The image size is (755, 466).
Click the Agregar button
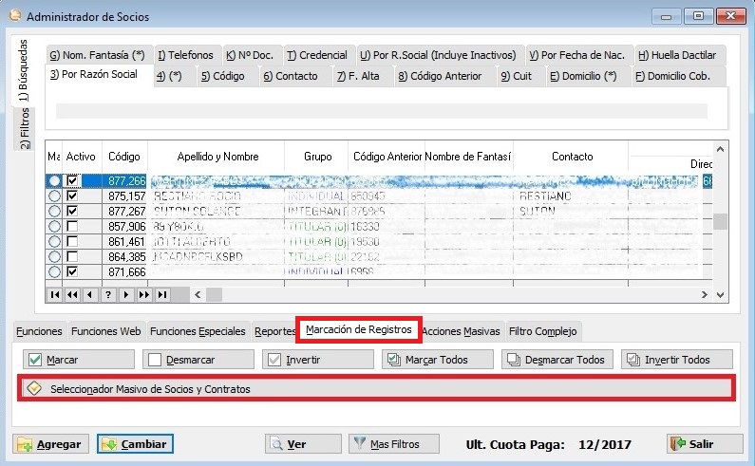click(x=50, y=443)
